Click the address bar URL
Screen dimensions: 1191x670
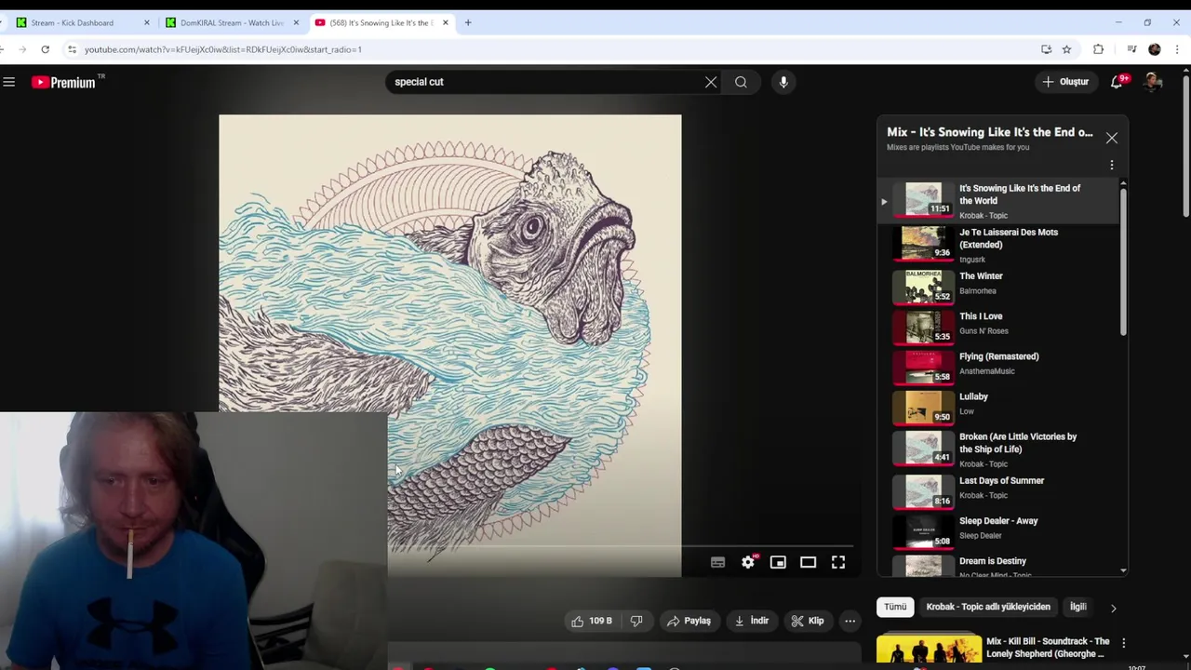click(223, 49)
